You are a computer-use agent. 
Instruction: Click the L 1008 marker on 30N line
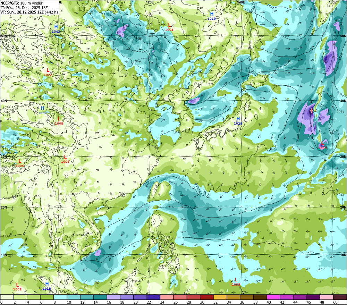65,159
